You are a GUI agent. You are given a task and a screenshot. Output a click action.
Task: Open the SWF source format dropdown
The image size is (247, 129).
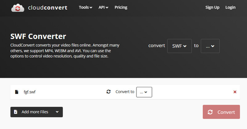pyautogui.click(x=179, y=46)
